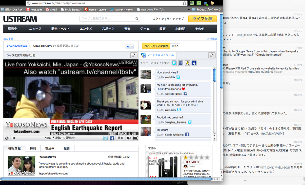
Task: Click the USTREAM logo
Action: click(20, 19)
